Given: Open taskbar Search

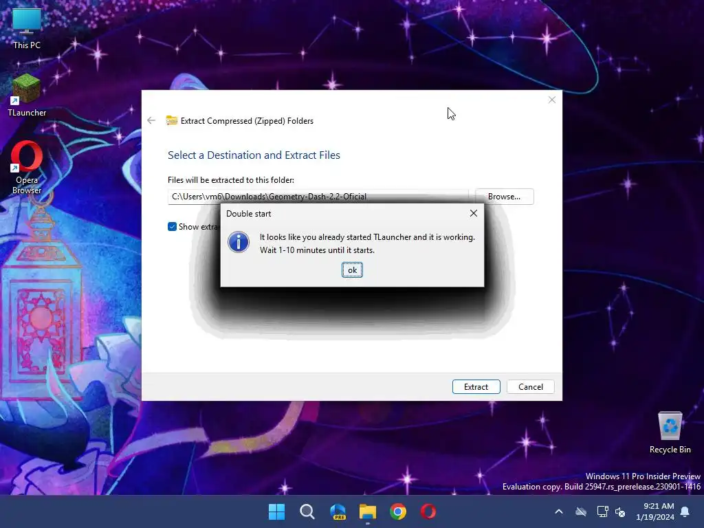Looking at the screenshot, I should click(x=307, y=511).
